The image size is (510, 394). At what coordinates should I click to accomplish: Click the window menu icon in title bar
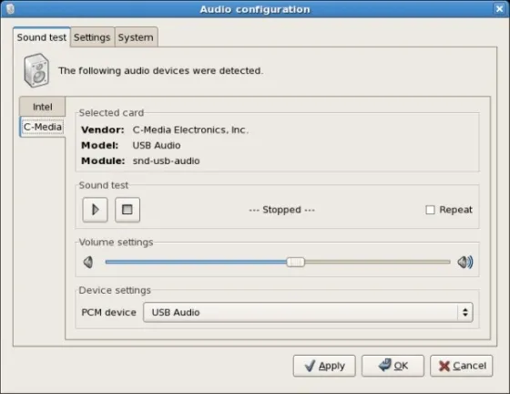[10, 9]
